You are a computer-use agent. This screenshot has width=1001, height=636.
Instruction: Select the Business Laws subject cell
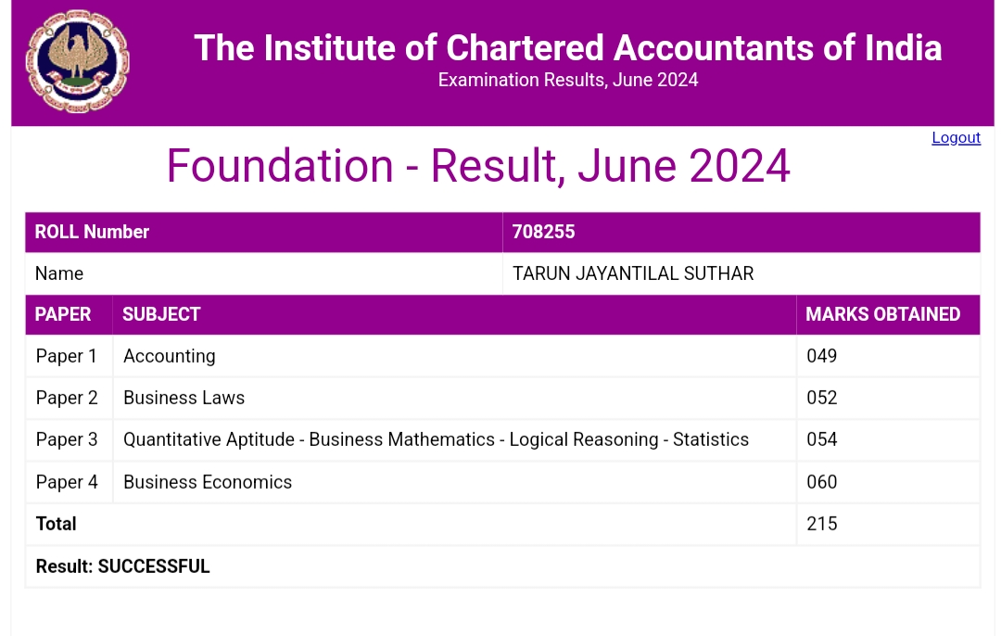(184, 398)
